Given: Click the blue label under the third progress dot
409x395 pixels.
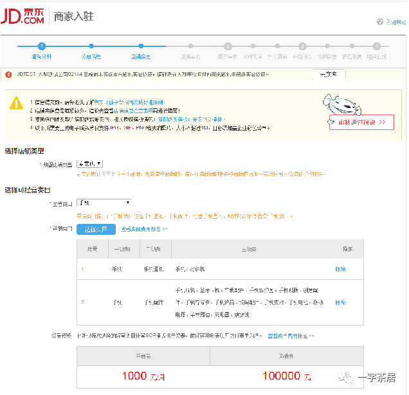Looking at the screenshot, I should (x=141, y=57).
